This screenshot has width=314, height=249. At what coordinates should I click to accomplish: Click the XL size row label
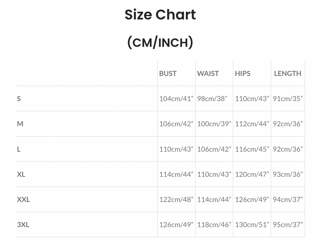21,174
